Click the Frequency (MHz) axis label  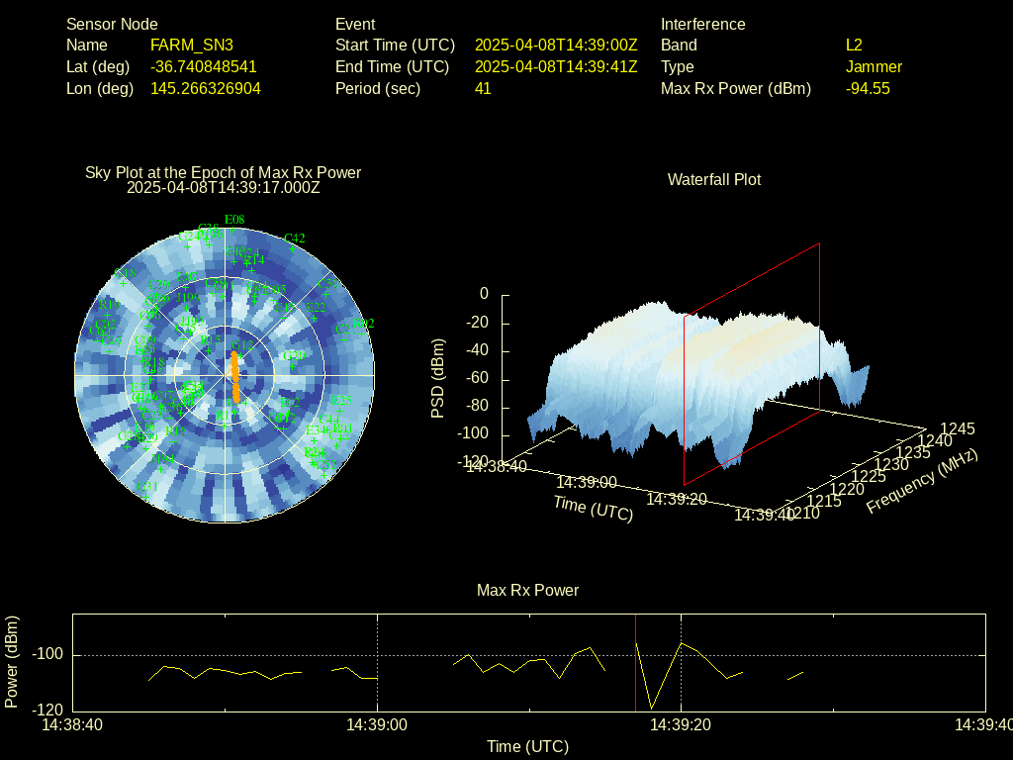[922, 481]
